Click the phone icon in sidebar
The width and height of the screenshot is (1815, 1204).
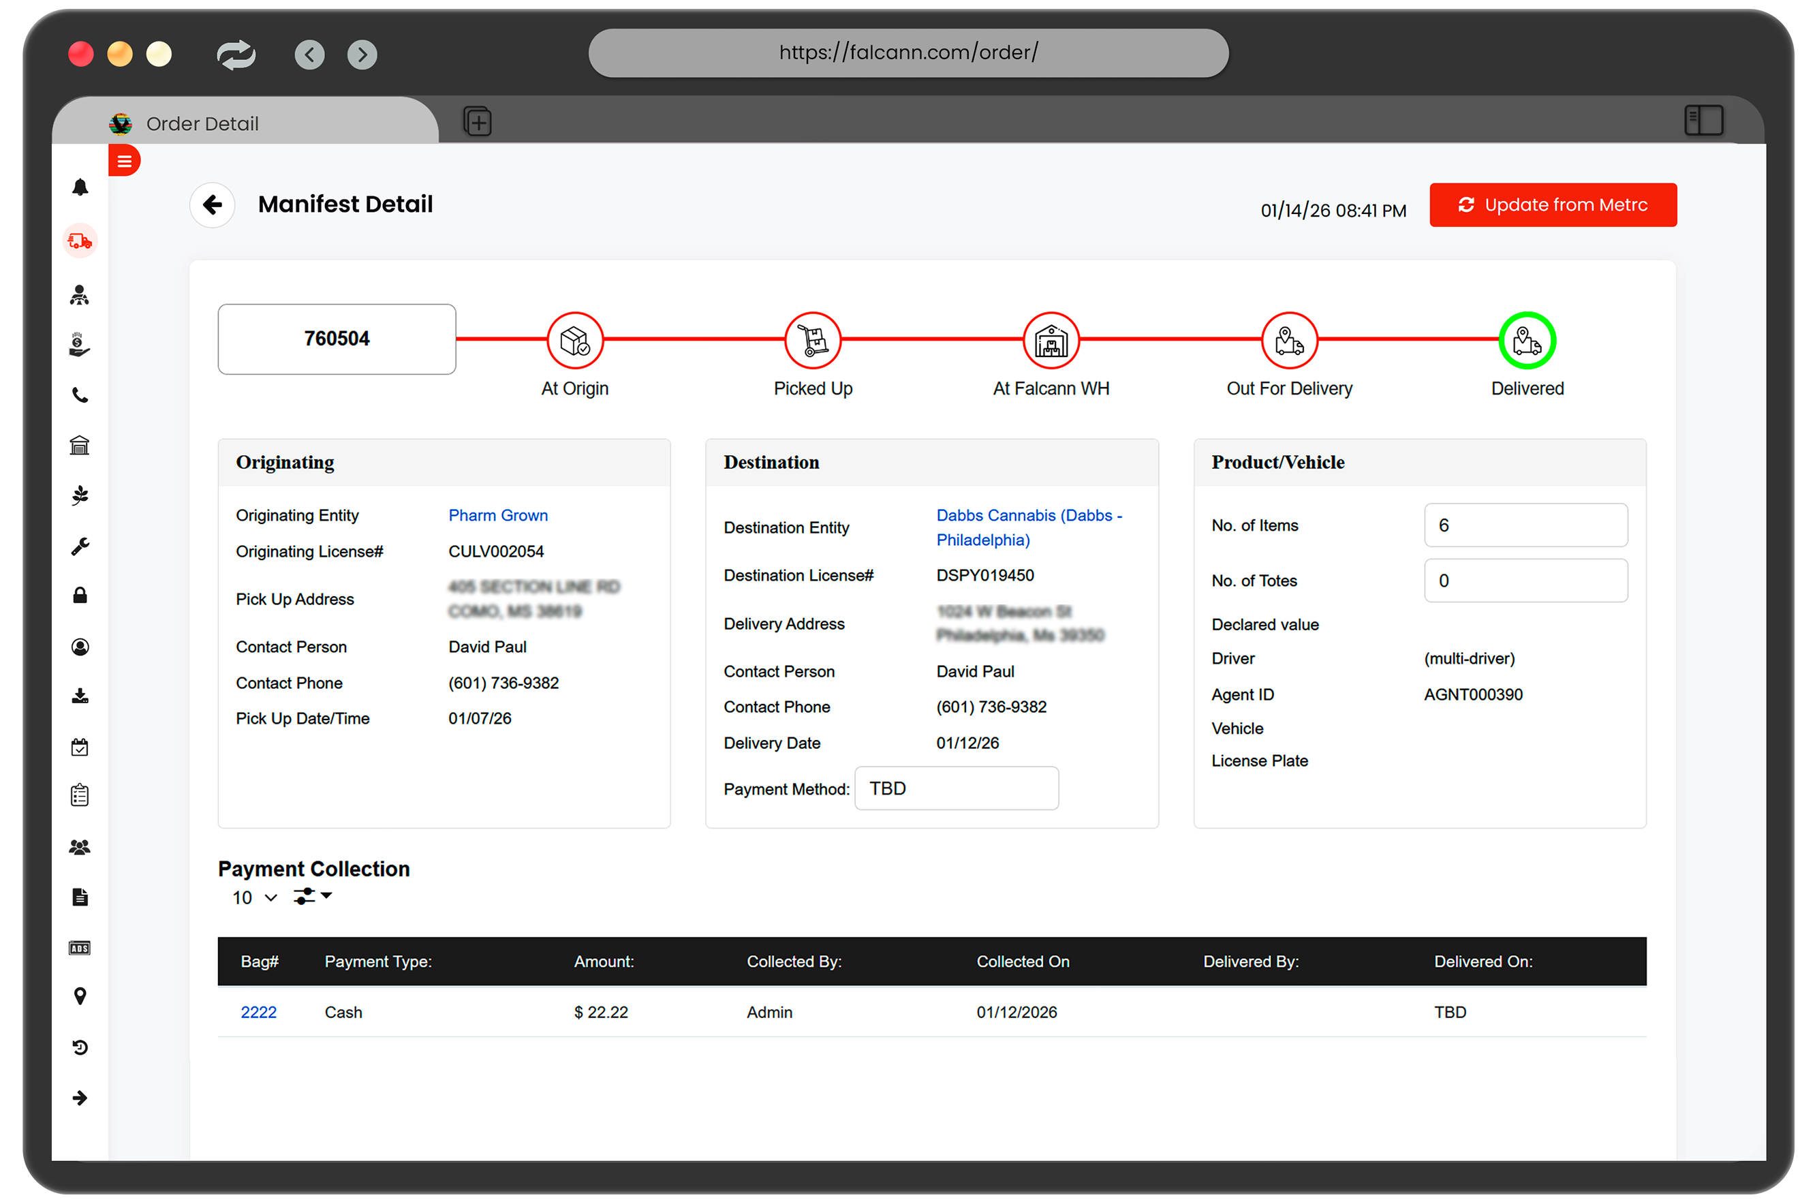click(x=80, y=395)
